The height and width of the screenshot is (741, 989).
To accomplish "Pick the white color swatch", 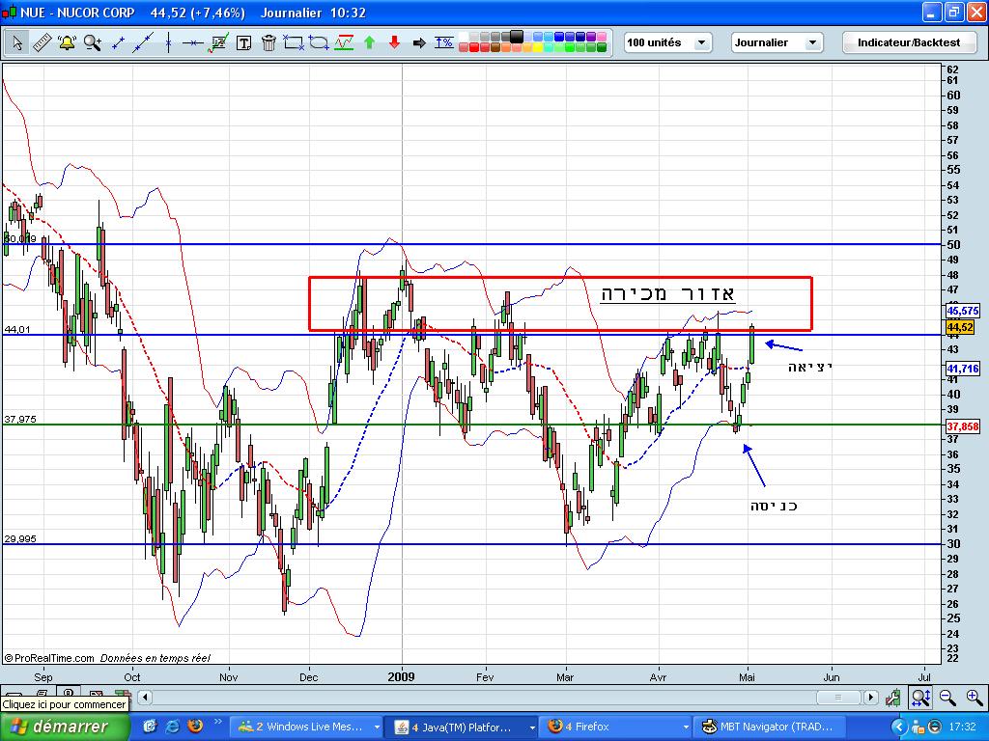I will click(465, 38).
